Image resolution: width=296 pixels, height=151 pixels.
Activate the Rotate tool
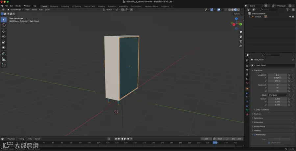(4, 37)
